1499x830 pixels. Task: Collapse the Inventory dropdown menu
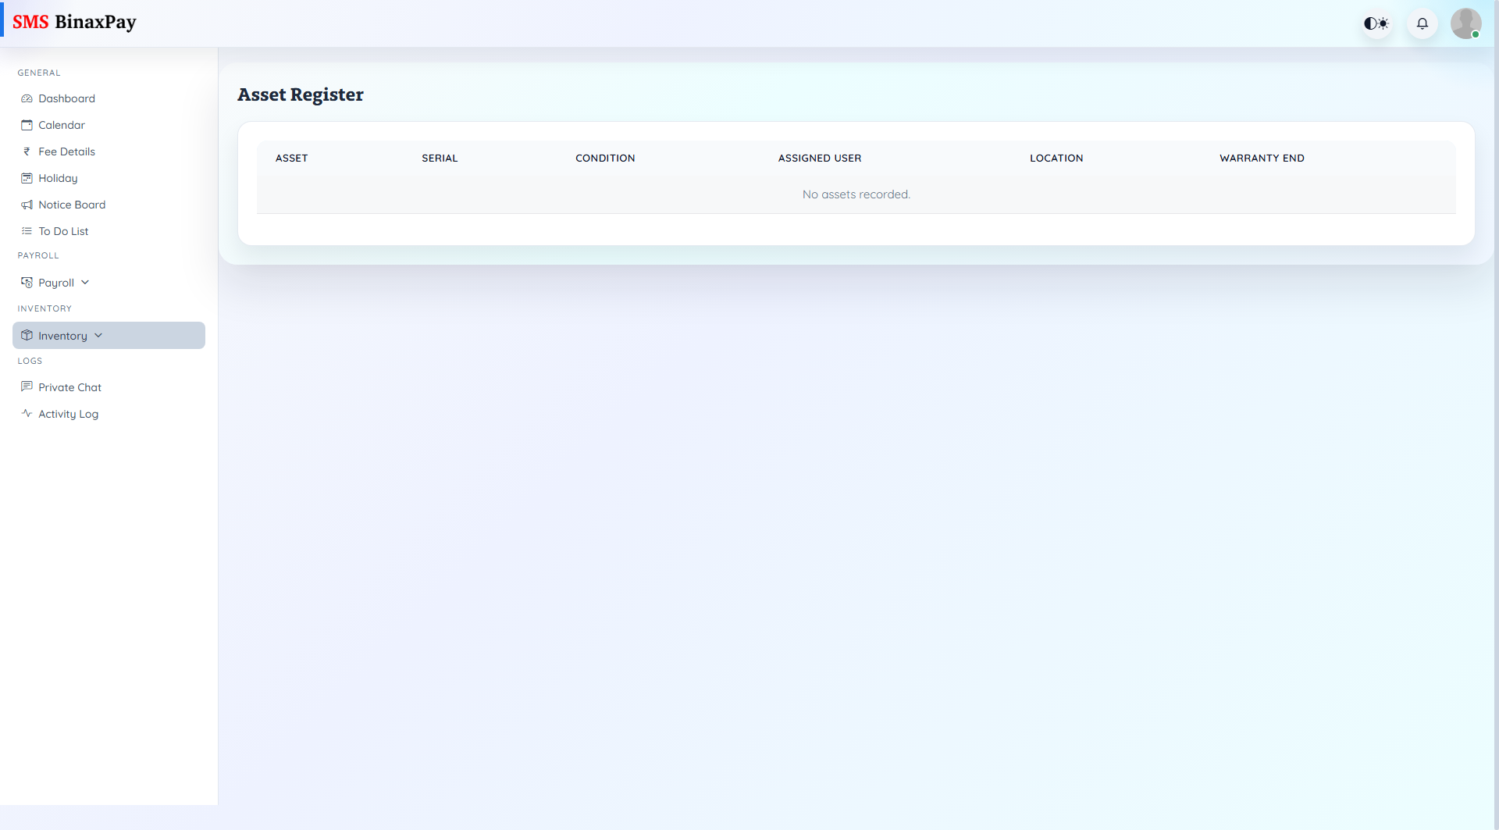98,335
